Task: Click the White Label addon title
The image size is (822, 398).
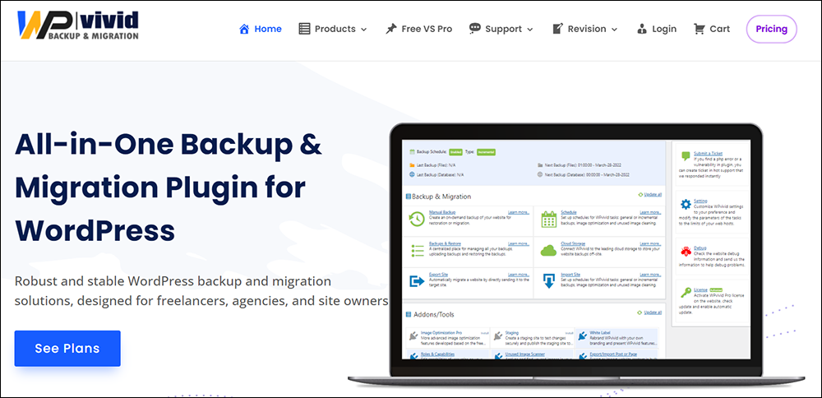Action: [601, 332]
